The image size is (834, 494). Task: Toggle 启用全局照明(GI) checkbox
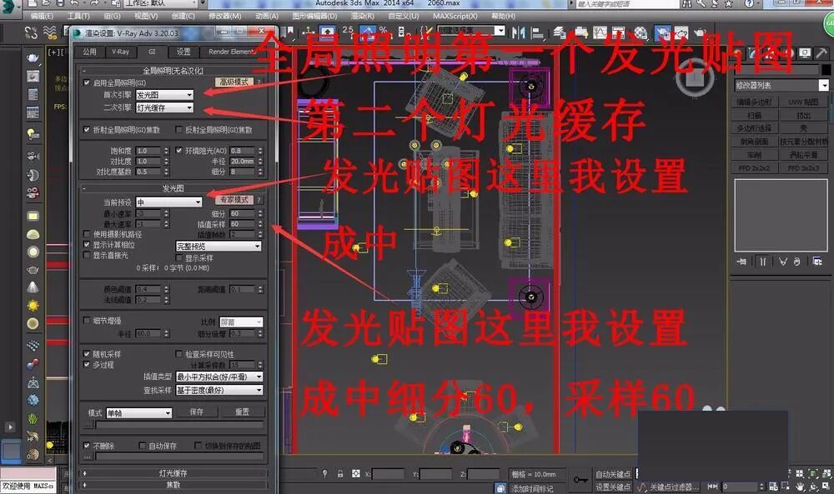click(87, 82)
